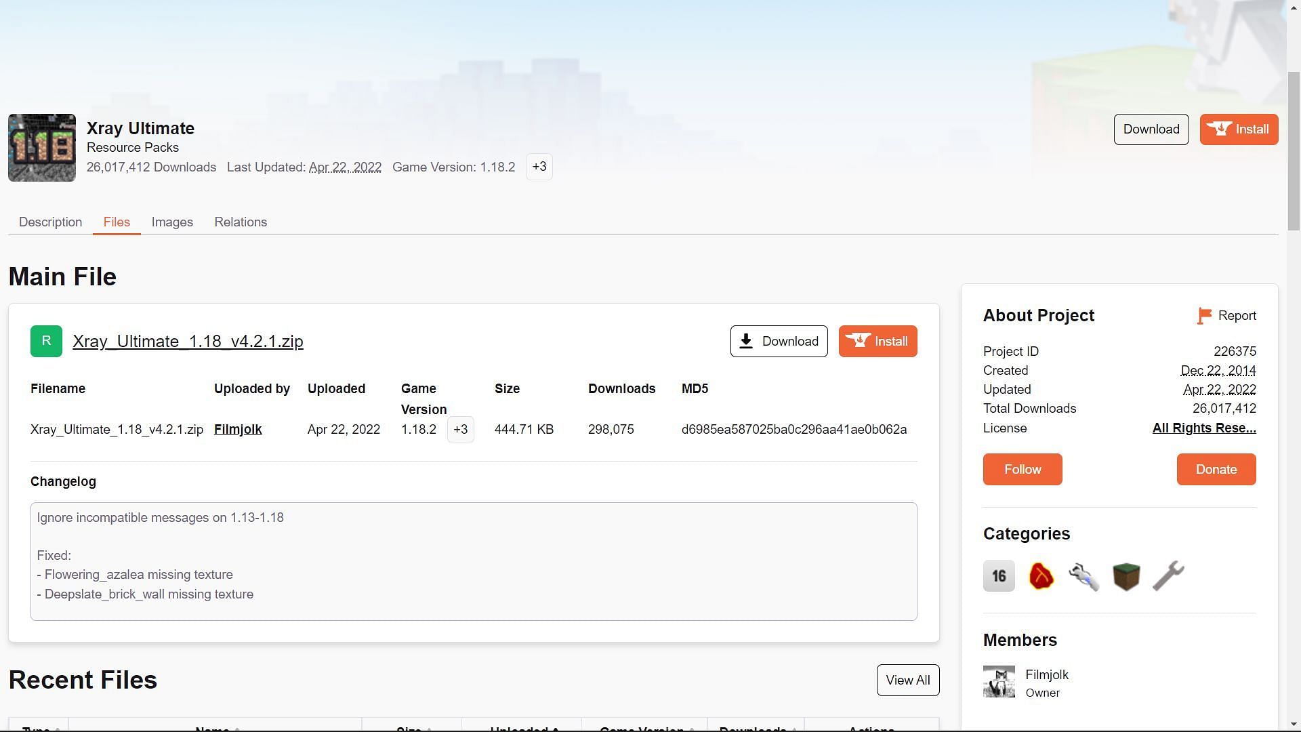This screenshot has height=732, width=1301.
Task: Click the wrench/tools category icon
Action: click(x=1168, y=575)
